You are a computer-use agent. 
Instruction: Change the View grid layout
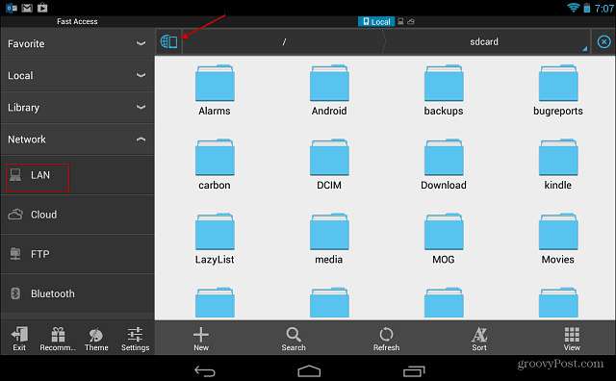click(572, 339)
